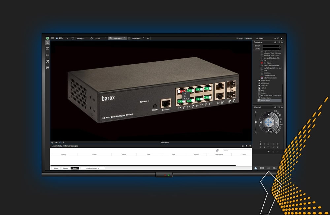Image resolution: width=330 pixels, height=215 pixels.
Task: Click the Overview panel settings gear icon
Action: click(x=275, y=42)
